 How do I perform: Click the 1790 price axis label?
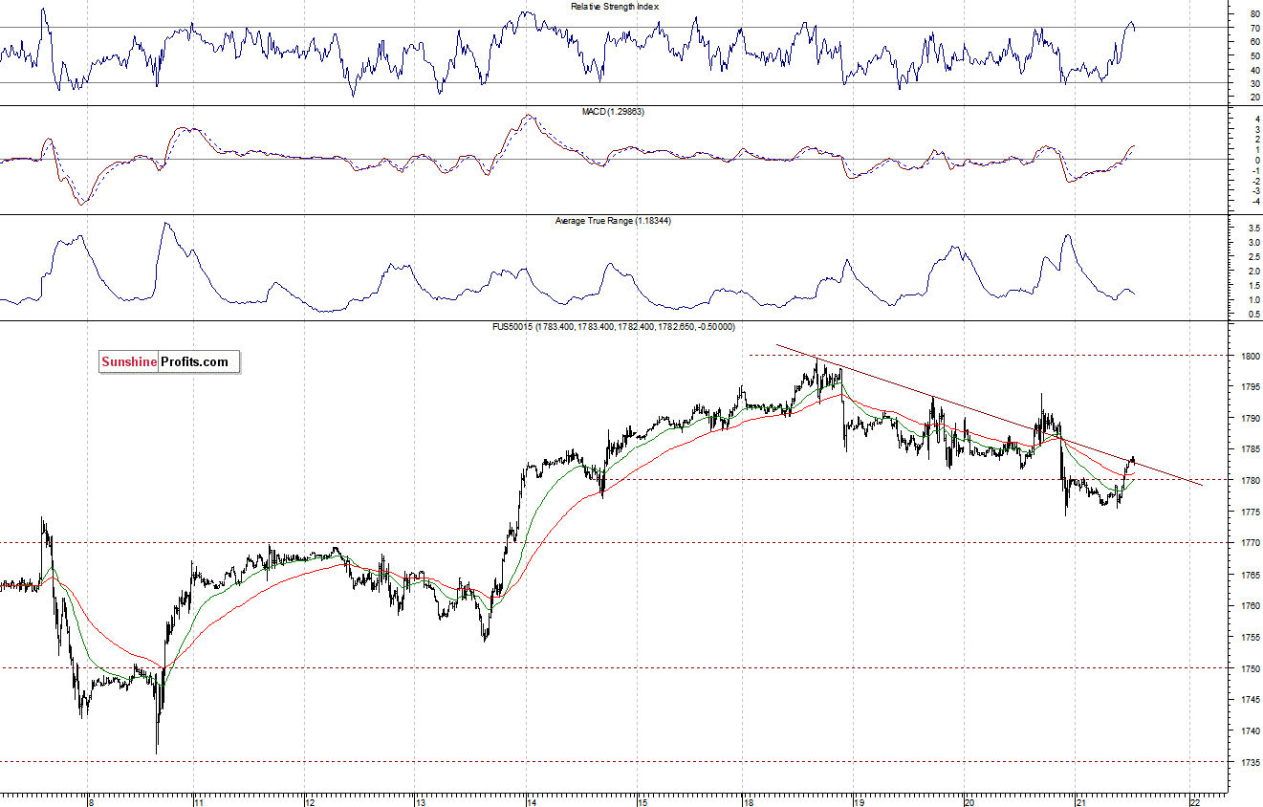[1250, 419]
